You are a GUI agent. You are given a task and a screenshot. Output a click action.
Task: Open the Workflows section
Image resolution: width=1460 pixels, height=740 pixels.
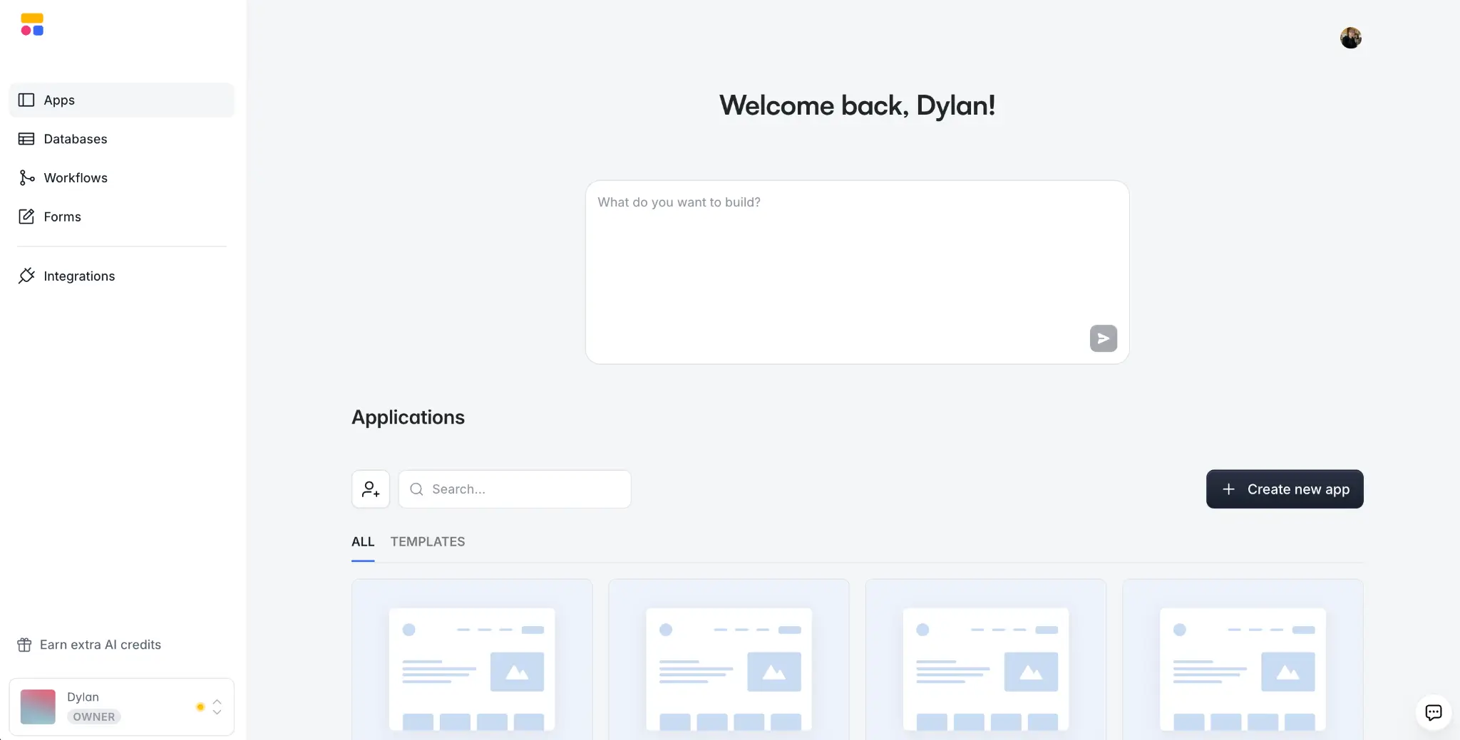pos(76,177)
